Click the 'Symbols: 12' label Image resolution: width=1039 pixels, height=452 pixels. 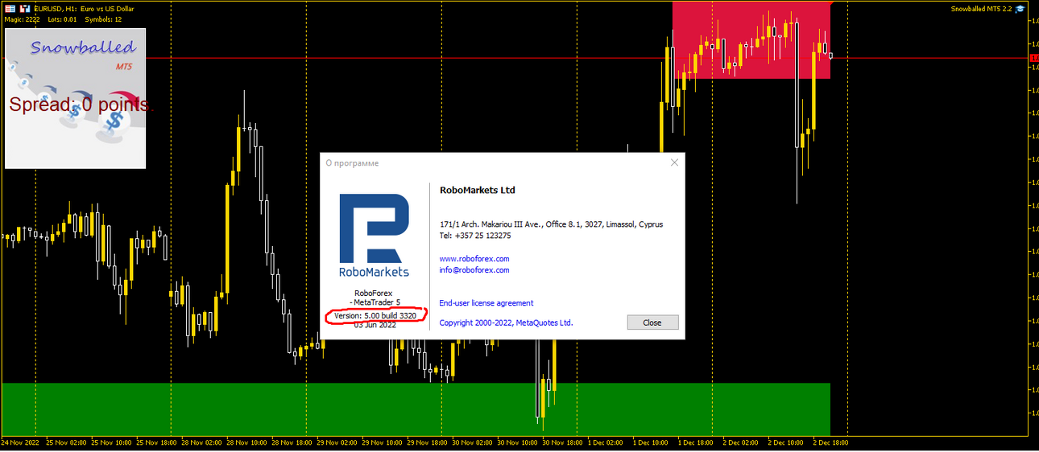point(104,19)
